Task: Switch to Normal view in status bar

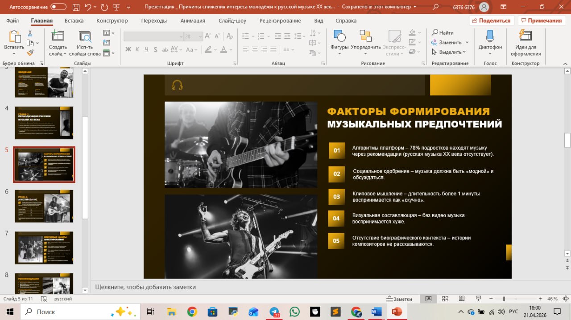Action: (x=428, y=299)
